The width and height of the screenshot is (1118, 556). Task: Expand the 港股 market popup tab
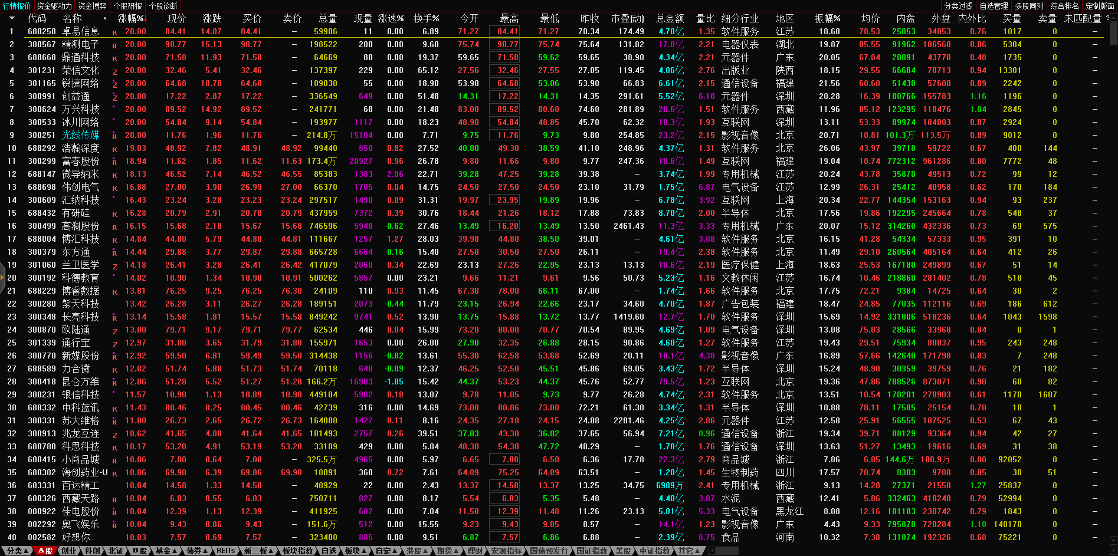417,551
